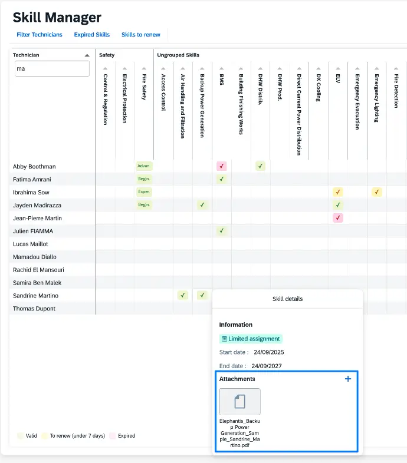Sort the Technician column with arrow
Image resolution: width=407 pixels, height=463 pixels.
(x=87, y=55)
